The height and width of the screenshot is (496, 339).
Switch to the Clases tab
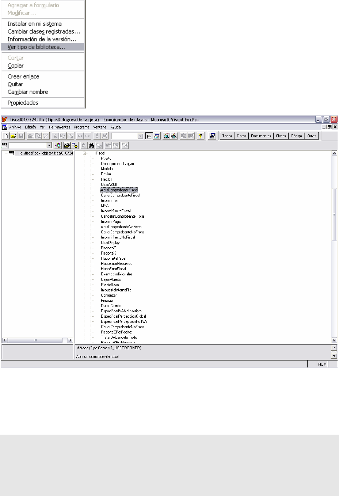(281, 136)
